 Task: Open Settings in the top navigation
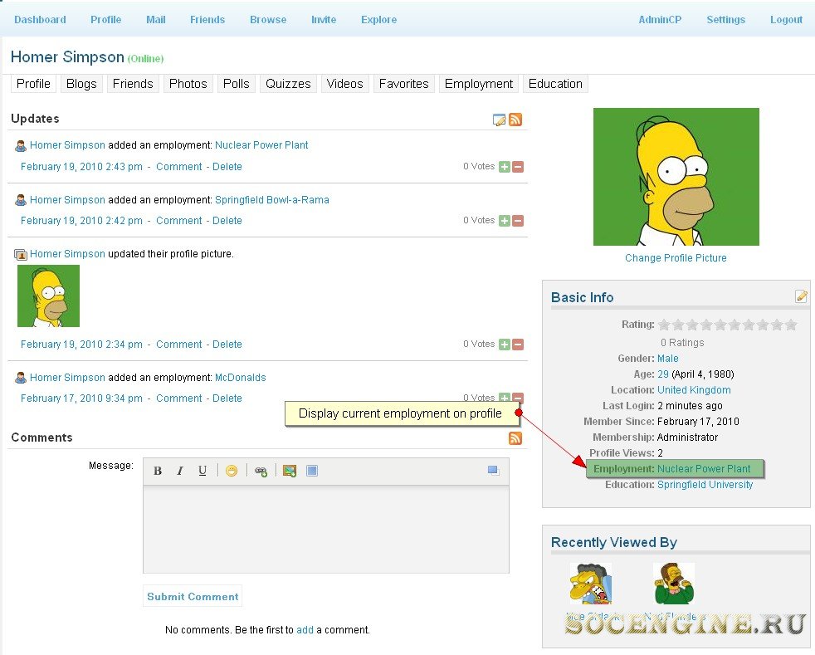(725, 20)
